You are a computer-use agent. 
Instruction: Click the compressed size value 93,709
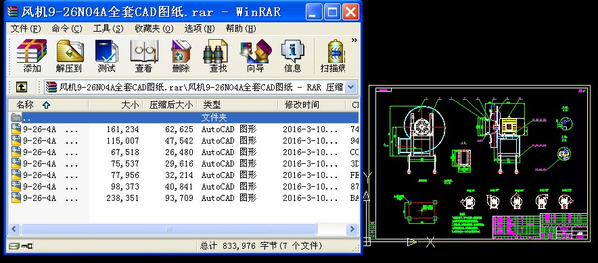coord(179,198)
